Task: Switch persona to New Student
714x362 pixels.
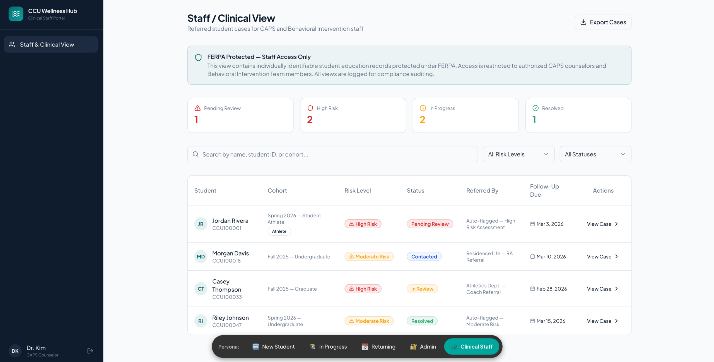Action: coord(274,347)
